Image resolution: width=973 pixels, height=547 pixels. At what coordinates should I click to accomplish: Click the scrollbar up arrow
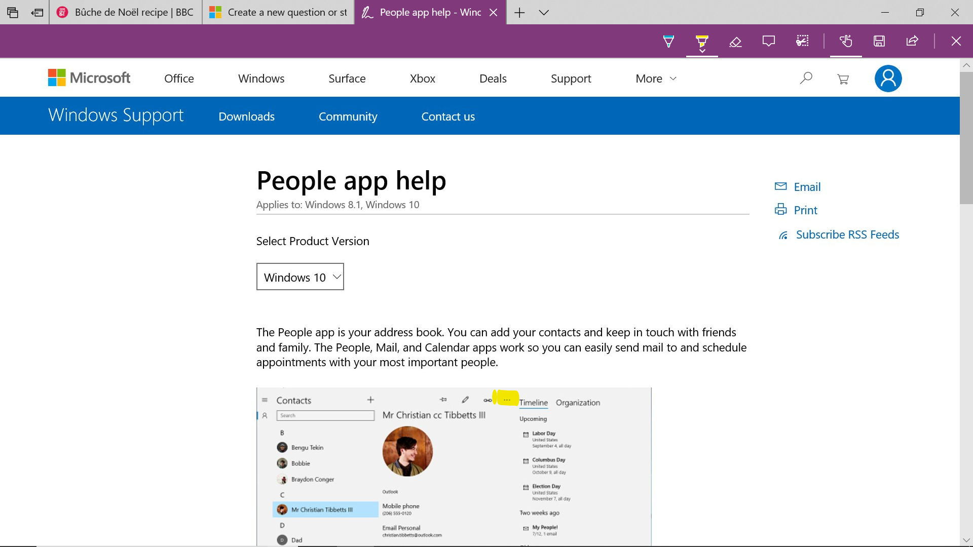click(966, 65)
